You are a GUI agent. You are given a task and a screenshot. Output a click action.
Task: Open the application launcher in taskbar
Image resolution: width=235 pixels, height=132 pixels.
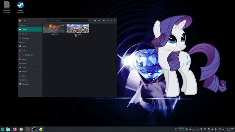3,129
